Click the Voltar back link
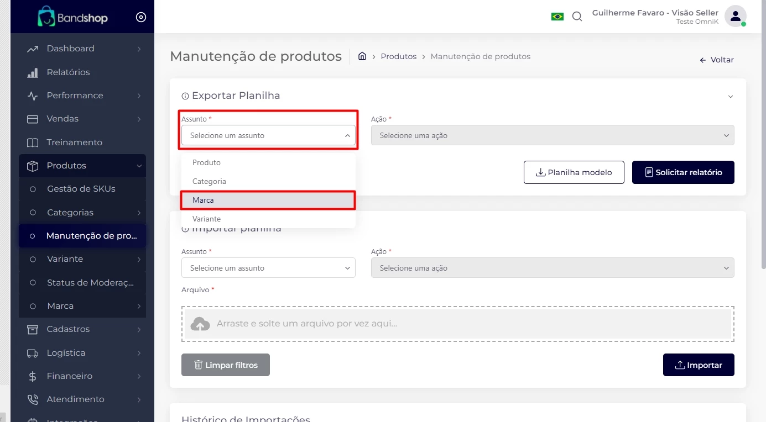 (717, 60)
